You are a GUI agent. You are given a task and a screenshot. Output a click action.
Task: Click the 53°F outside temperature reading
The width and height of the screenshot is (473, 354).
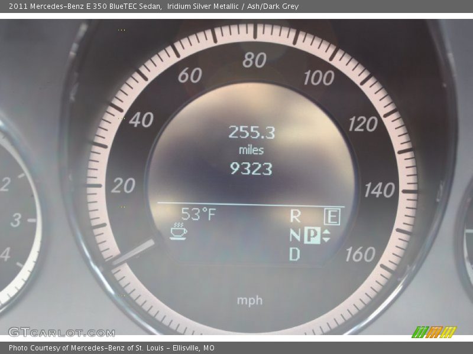tap(199, 214)
